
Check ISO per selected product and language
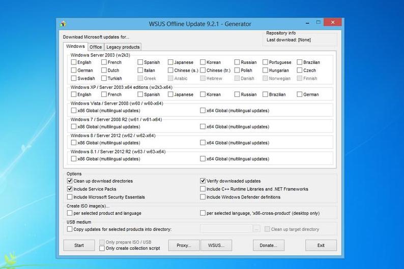(70, 213)
